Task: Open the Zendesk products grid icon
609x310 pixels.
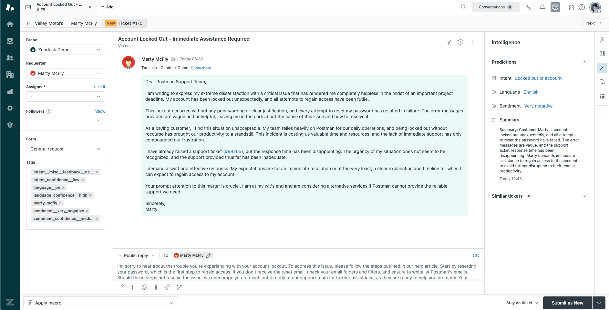Action: (572, 7)
